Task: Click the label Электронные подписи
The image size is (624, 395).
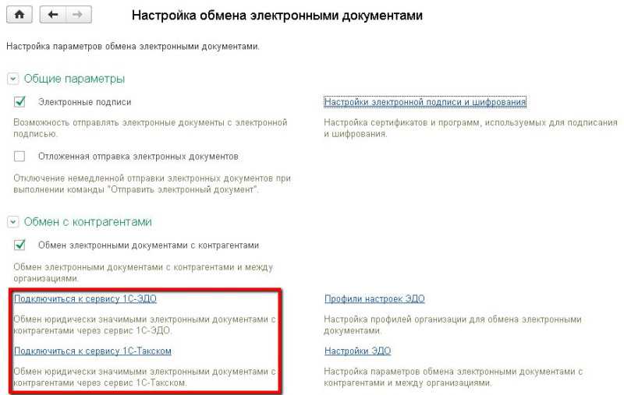Action: (84, 102)
